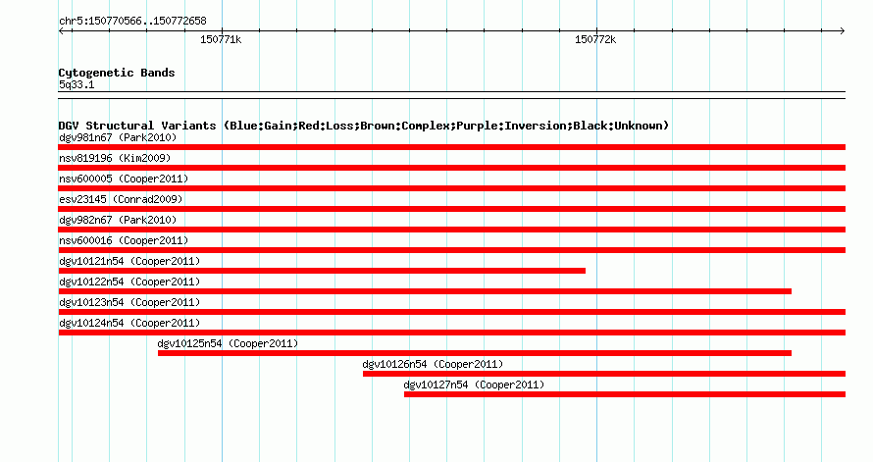
Task: Open the dgv10125n54 (Cooper2011) label
Action: pos(228,343)
